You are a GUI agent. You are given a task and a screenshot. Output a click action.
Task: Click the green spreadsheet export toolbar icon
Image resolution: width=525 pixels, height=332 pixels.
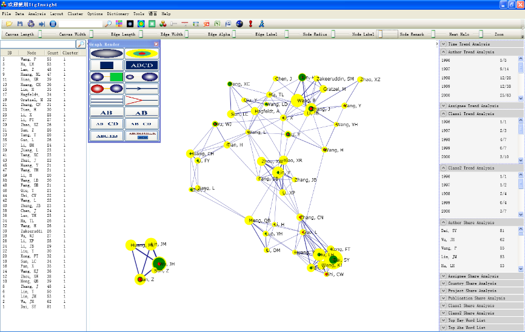(x=217, y=24)
